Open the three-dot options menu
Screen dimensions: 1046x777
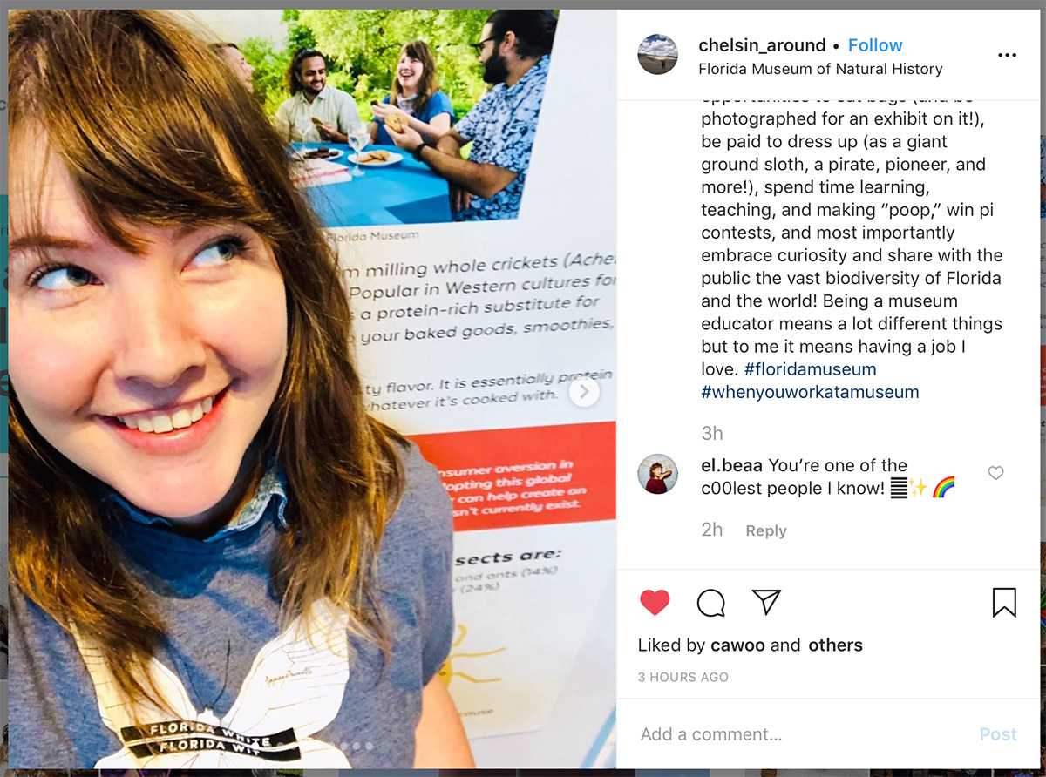pos(1007,55)
